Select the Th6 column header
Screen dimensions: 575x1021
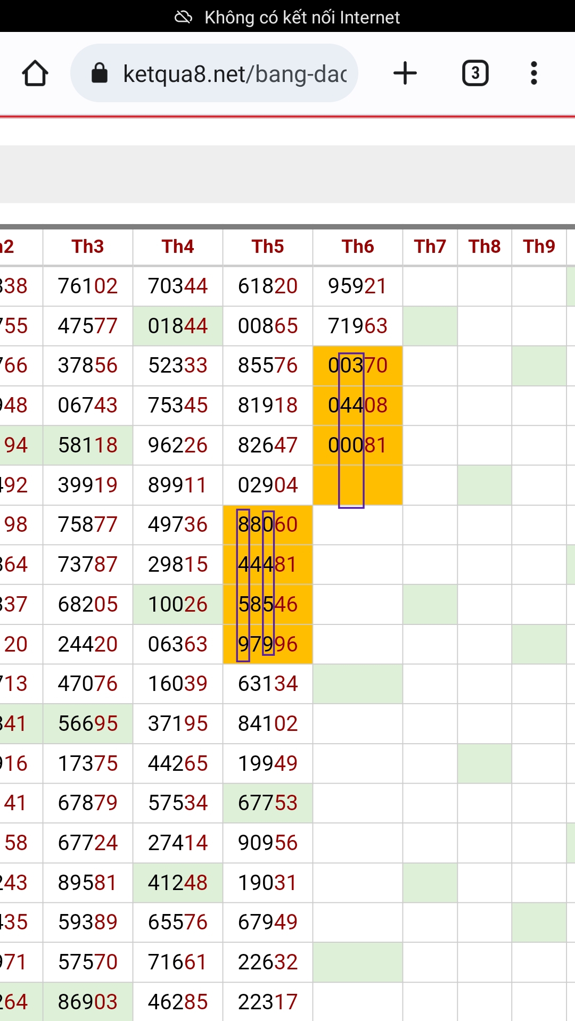pos(358,246)
